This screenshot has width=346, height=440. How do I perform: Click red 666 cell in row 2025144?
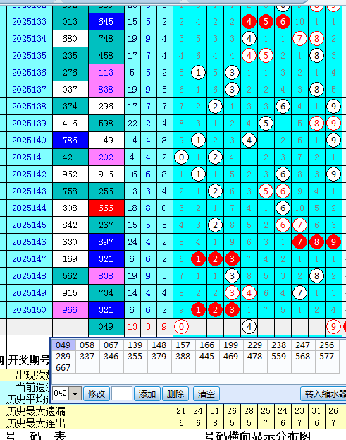pyautogui.click(x=106, y=208)
